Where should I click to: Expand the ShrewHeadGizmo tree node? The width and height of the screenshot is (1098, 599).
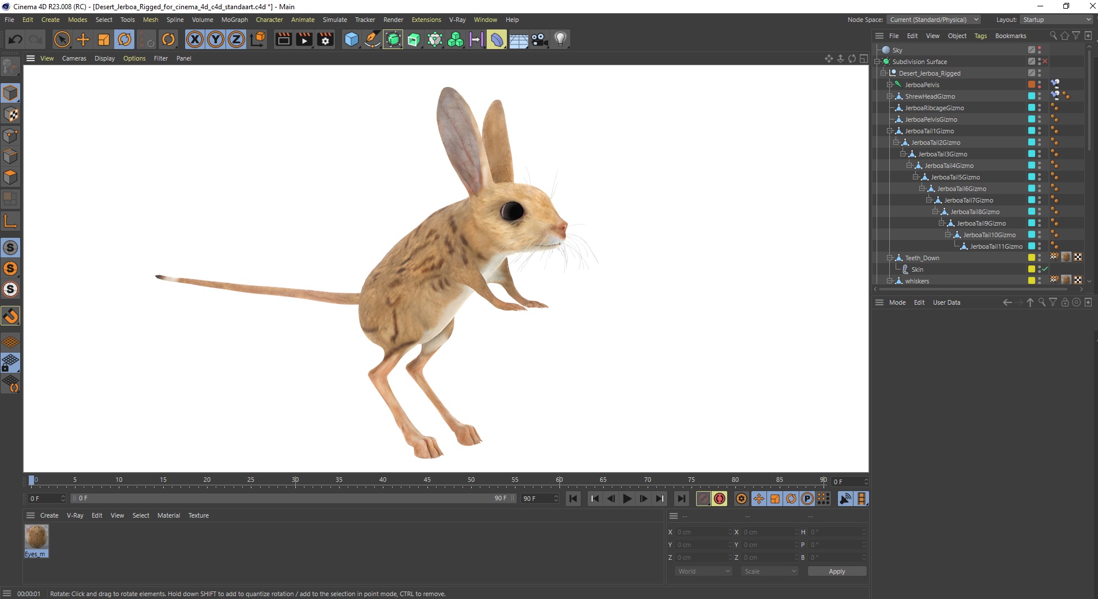point(889,96)
